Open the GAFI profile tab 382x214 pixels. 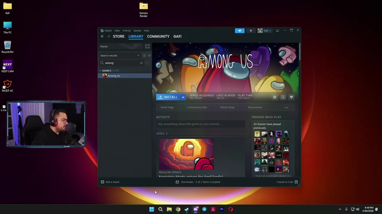[x=177, y=36]
